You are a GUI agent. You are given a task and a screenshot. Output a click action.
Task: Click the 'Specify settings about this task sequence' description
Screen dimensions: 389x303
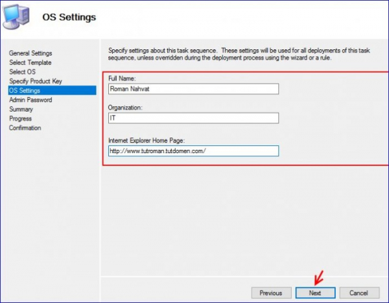pos(239,54)
